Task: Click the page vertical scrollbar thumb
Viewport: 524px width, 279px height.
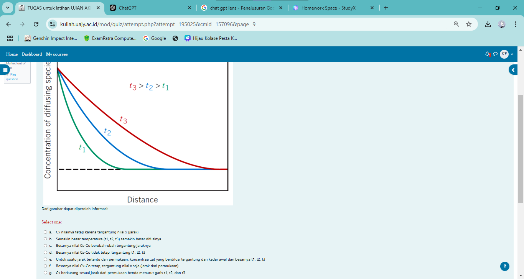Action: [x=521, y=149]
